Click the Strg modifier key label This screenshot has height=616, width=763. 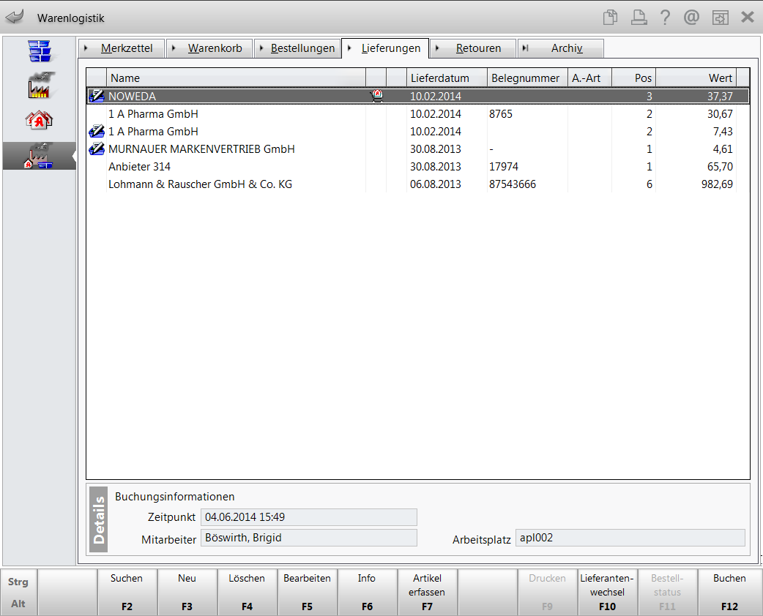(18, 582)
